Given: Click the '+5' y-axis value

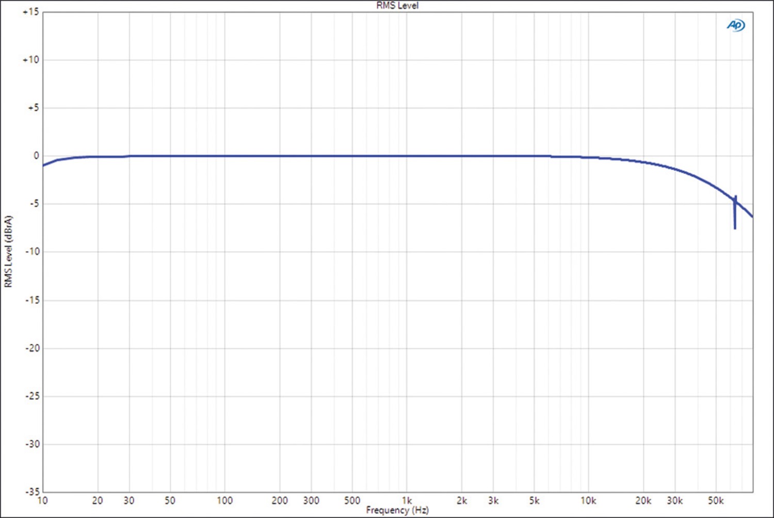Looking at the screenshot, I should [x=33, y=108].
